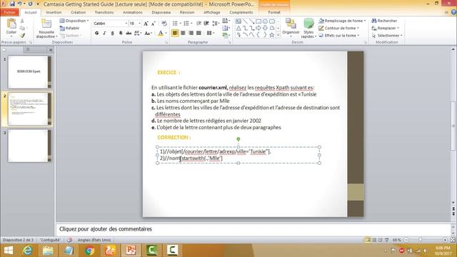Switch to the Insertion tab
Image resolution: width=457 pixels, height=257 pixels.
click(54, 12)
